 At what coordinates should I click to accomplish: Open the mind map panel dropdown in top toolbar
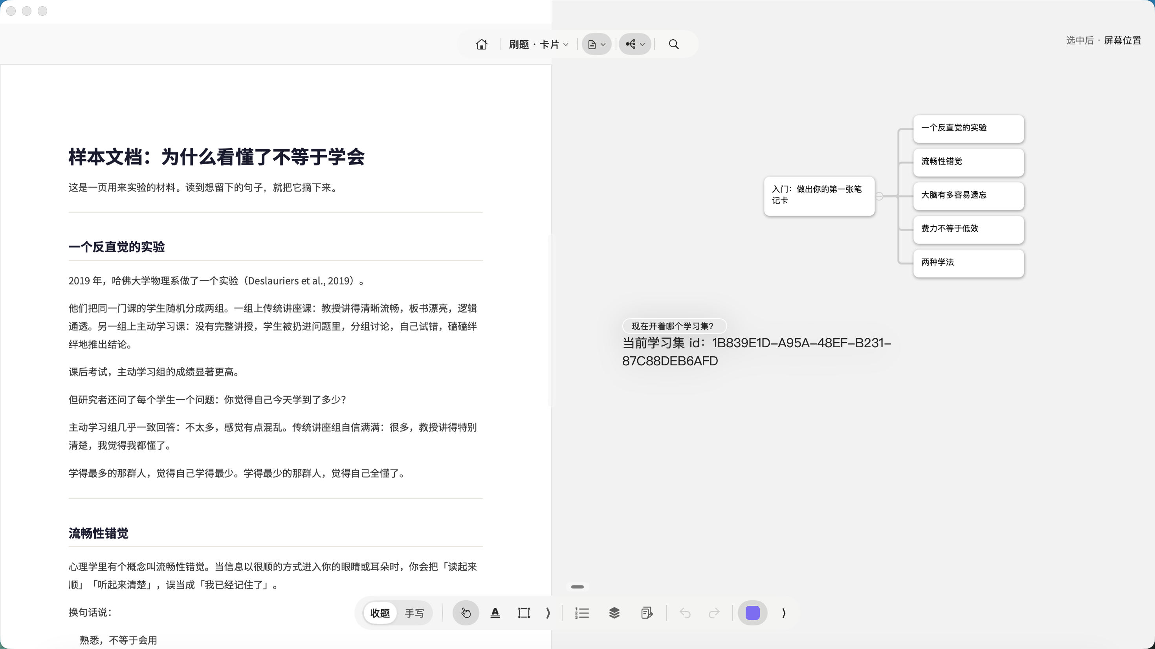click(635, 44)
